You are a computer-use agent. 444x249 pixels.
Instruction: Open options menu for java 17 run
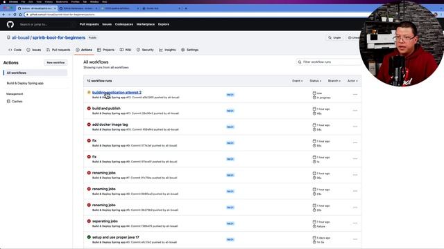[355, 239]
